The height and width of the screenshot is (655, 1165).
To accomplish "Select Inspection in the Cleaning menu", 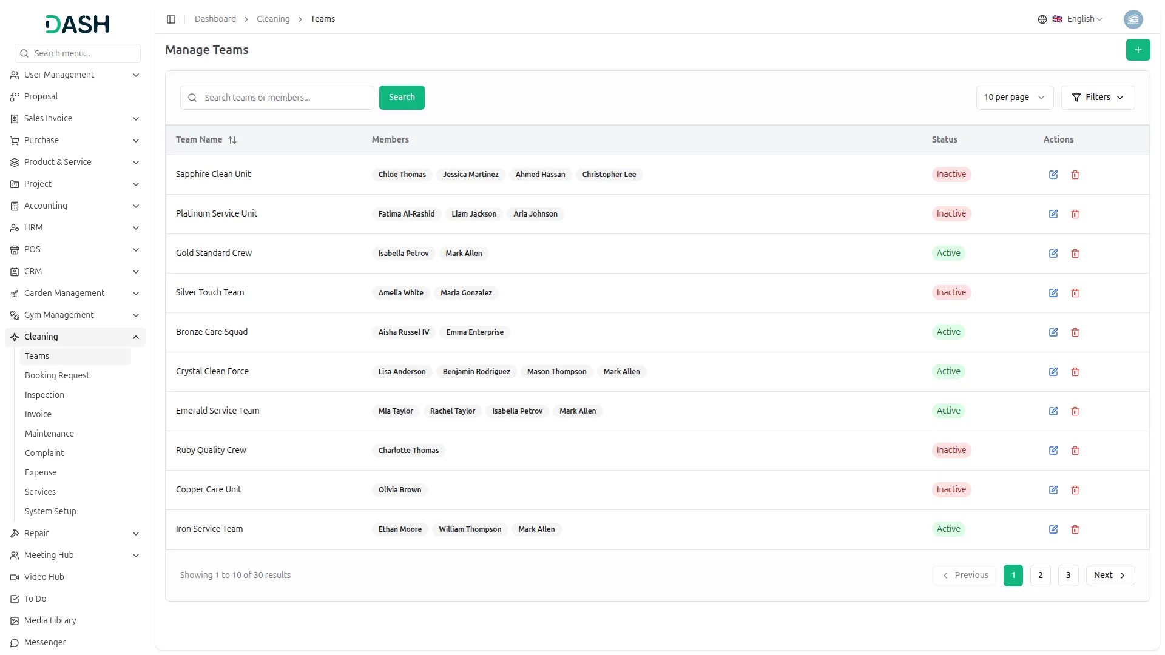I will [x=44, y=395].
